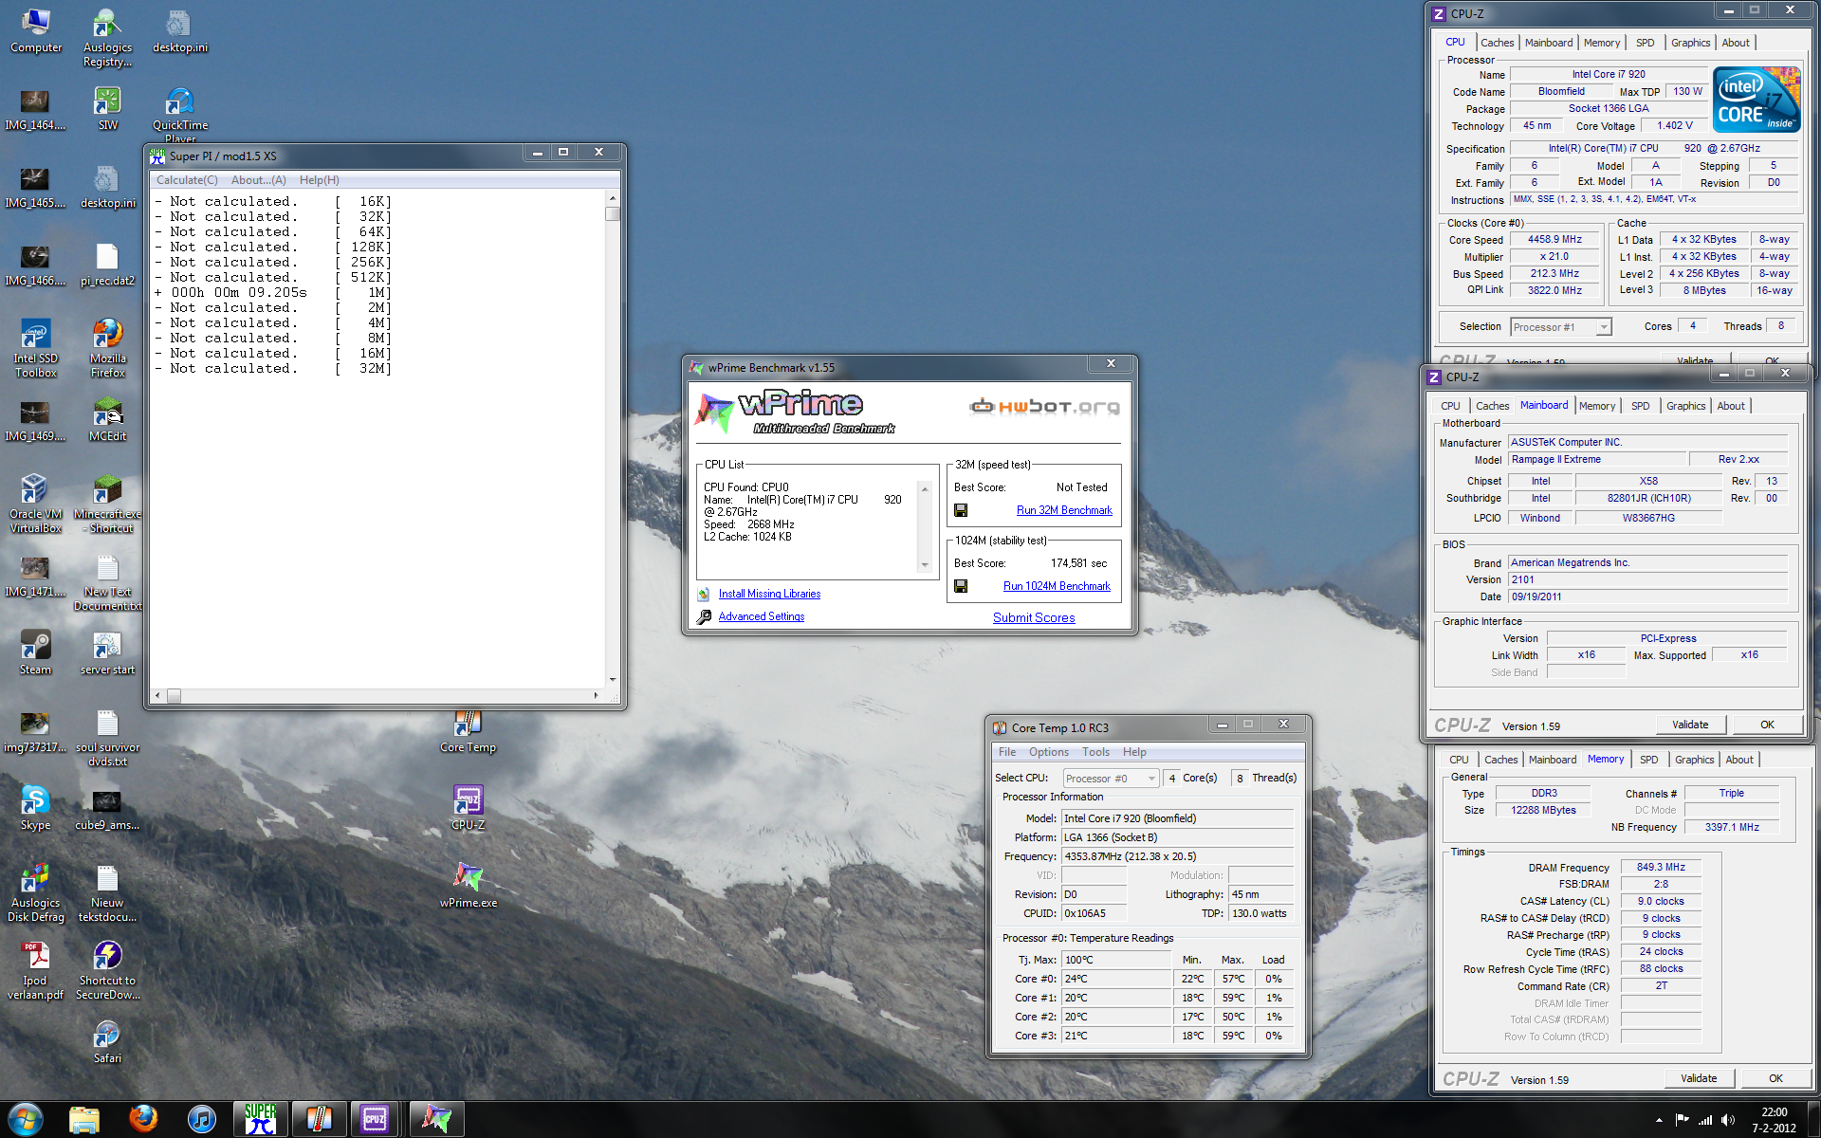Open iTunes from taskbar
Image resolution: width=1821 pixels, height=1138 pixels.
coord(201,1119)
